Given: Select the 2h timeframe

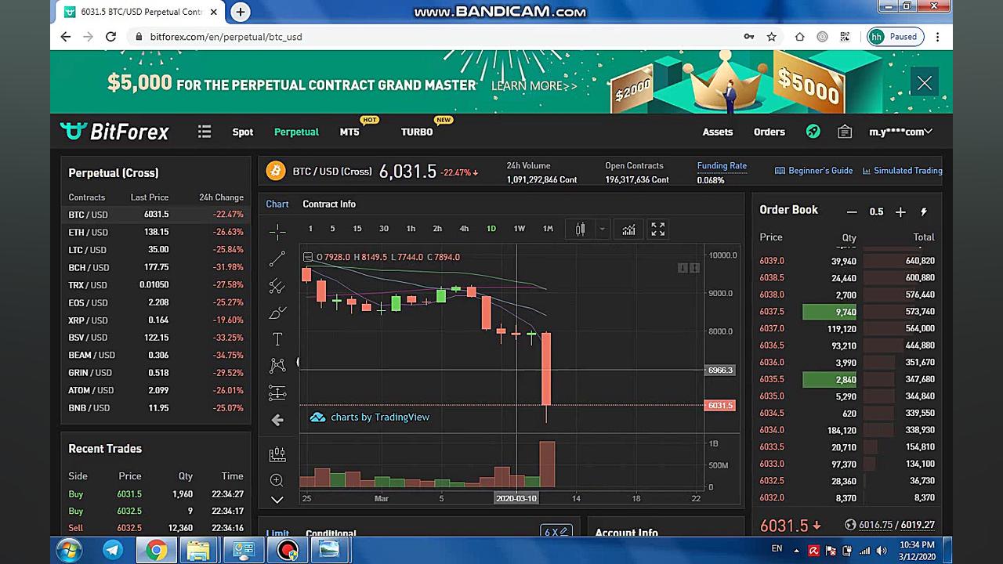Looking at the screenshot, I should click(437, 229).
